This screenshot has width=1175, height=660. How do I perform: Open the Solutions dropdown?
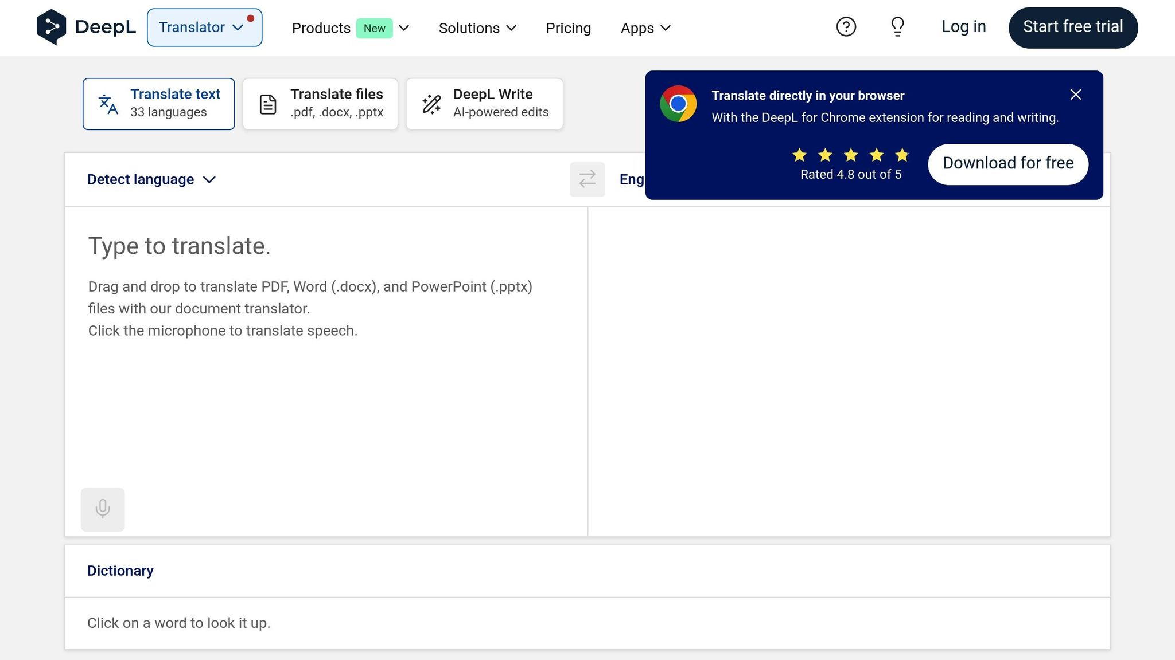click(477, 28)
